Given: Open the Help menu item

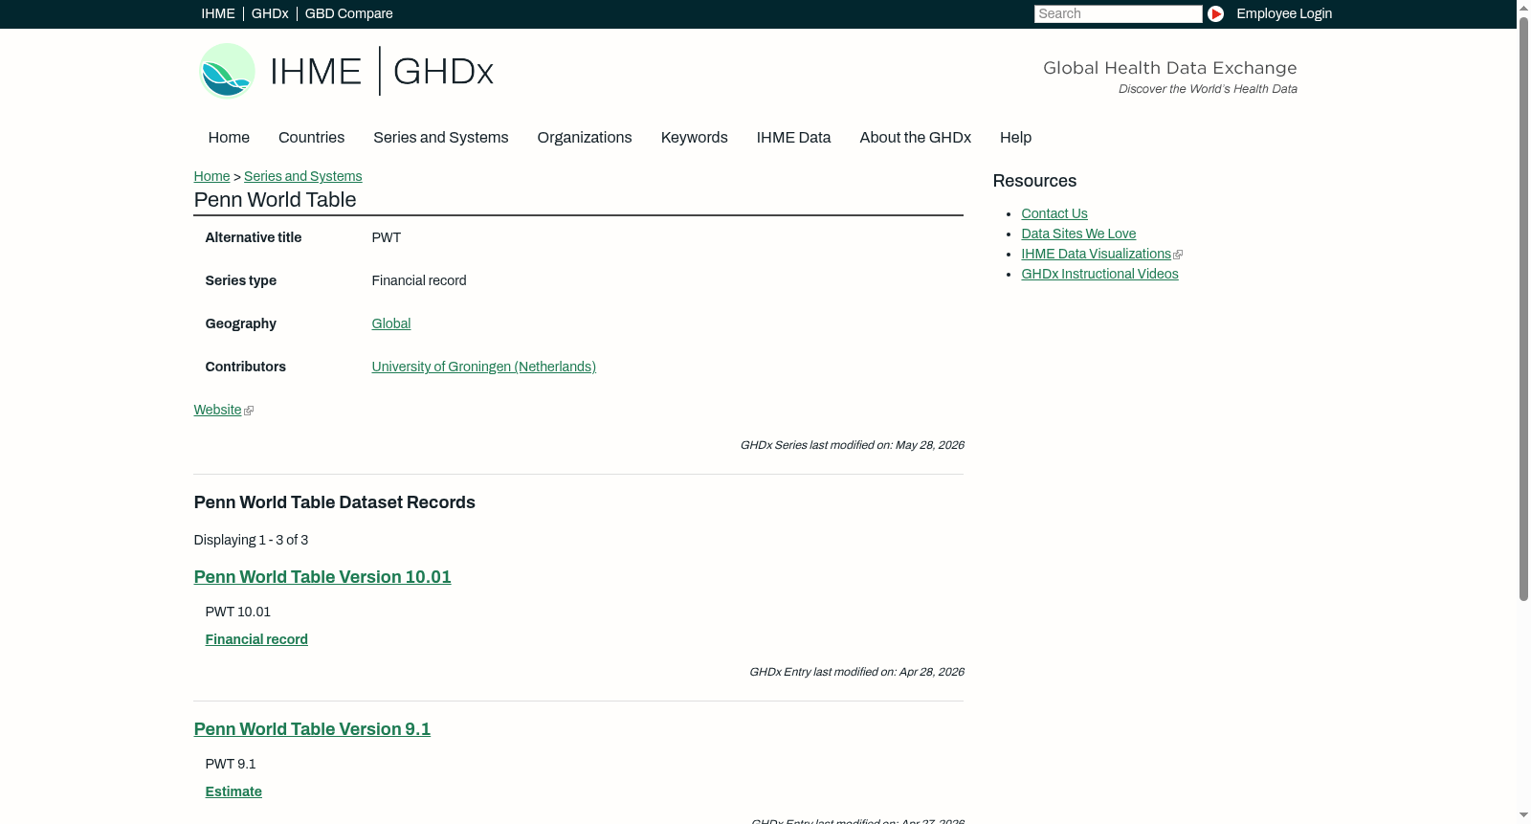Looking at the screenshot, I should click(x=1015, y=138).
